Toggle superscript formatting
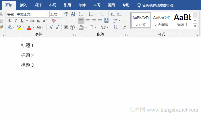 tap(45, 21)
